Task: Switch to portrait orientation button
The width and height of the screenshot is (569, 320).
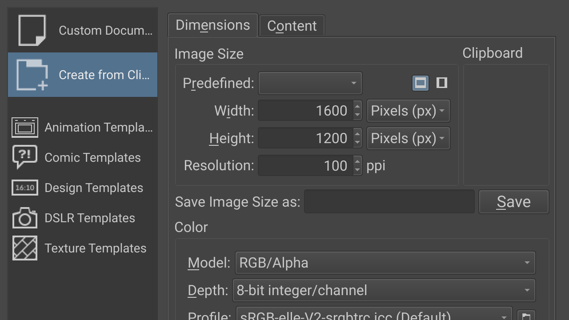Action: (x=441, y=83)
